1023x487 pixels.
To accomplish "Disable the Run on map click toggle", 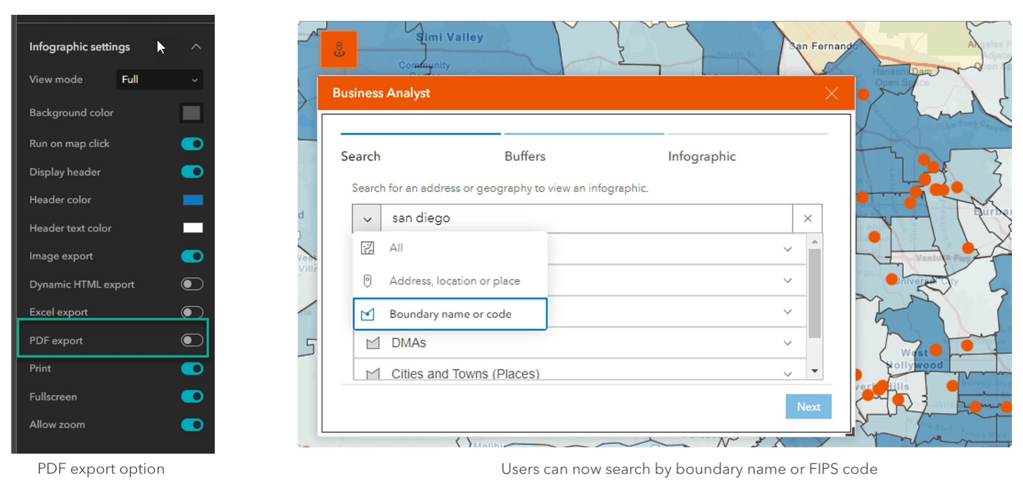I will 192,144.
